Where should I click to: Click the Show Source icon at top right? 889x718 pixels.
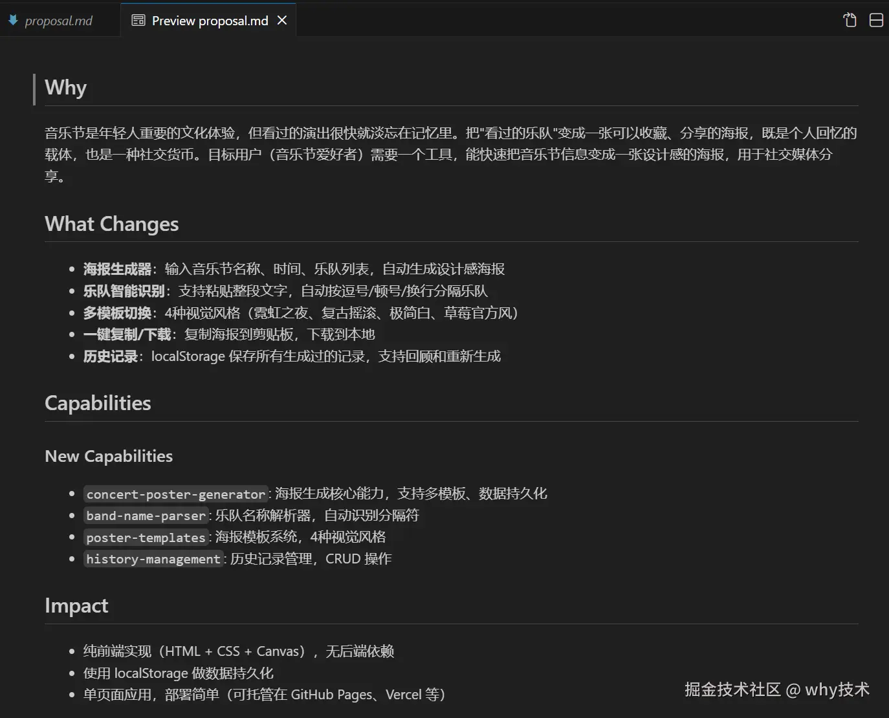click(x=850, y=20)
